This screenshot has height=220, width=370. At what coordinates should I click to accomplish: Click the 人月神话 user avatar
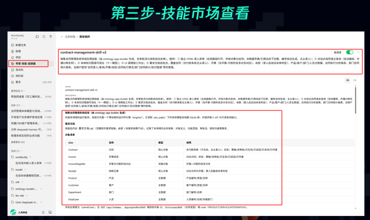pyautogui.click(x=13, y=212)
